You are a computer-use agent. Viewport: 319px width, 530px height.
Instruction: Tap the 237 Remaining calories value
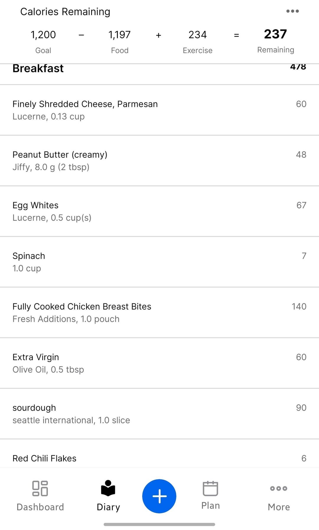pyautogui.click(x=275, y=34)
